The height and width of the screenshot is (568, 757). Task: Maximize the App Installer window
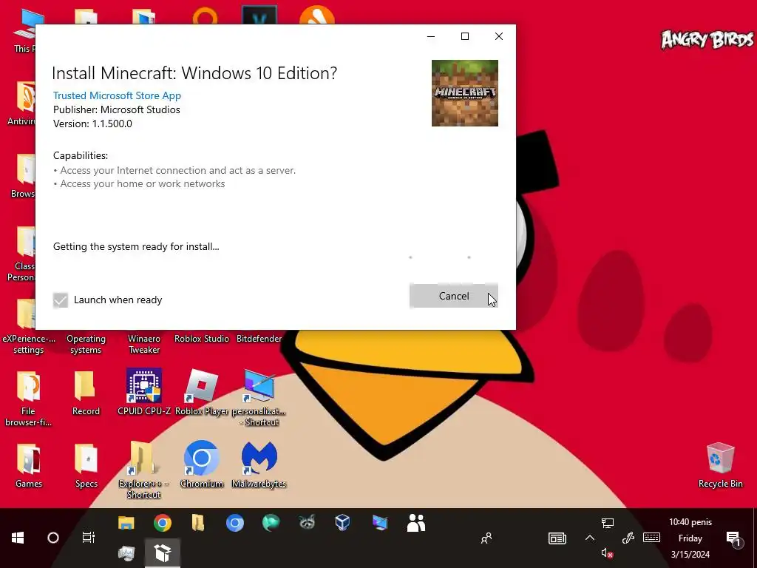tap(465, 36)
